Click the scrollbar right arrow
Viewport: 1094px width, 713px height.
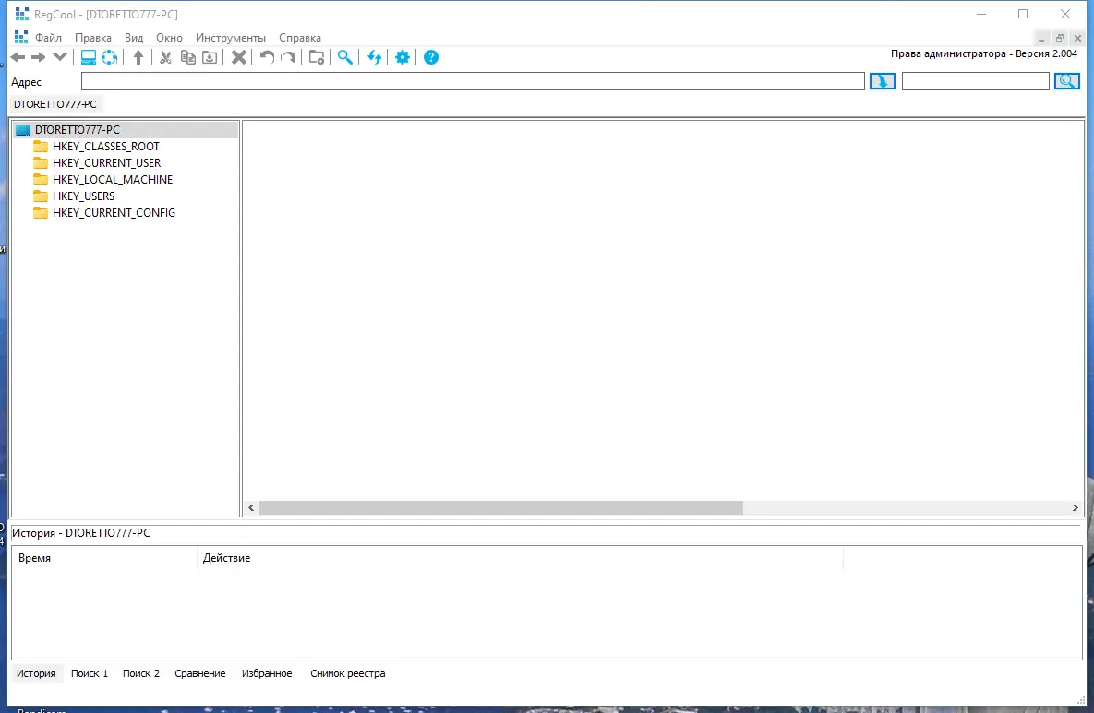1076,508
